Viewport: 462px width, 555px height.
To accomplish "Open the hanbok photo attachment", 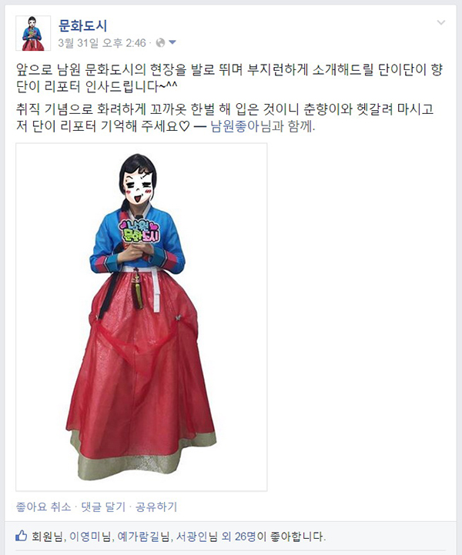I will [x=141, y=317].
